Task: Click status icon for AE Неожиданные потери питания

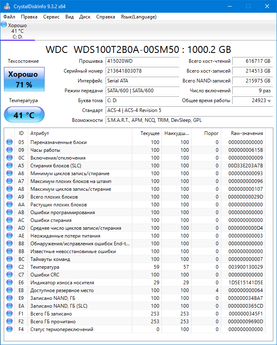Action: tap(9, 235)
